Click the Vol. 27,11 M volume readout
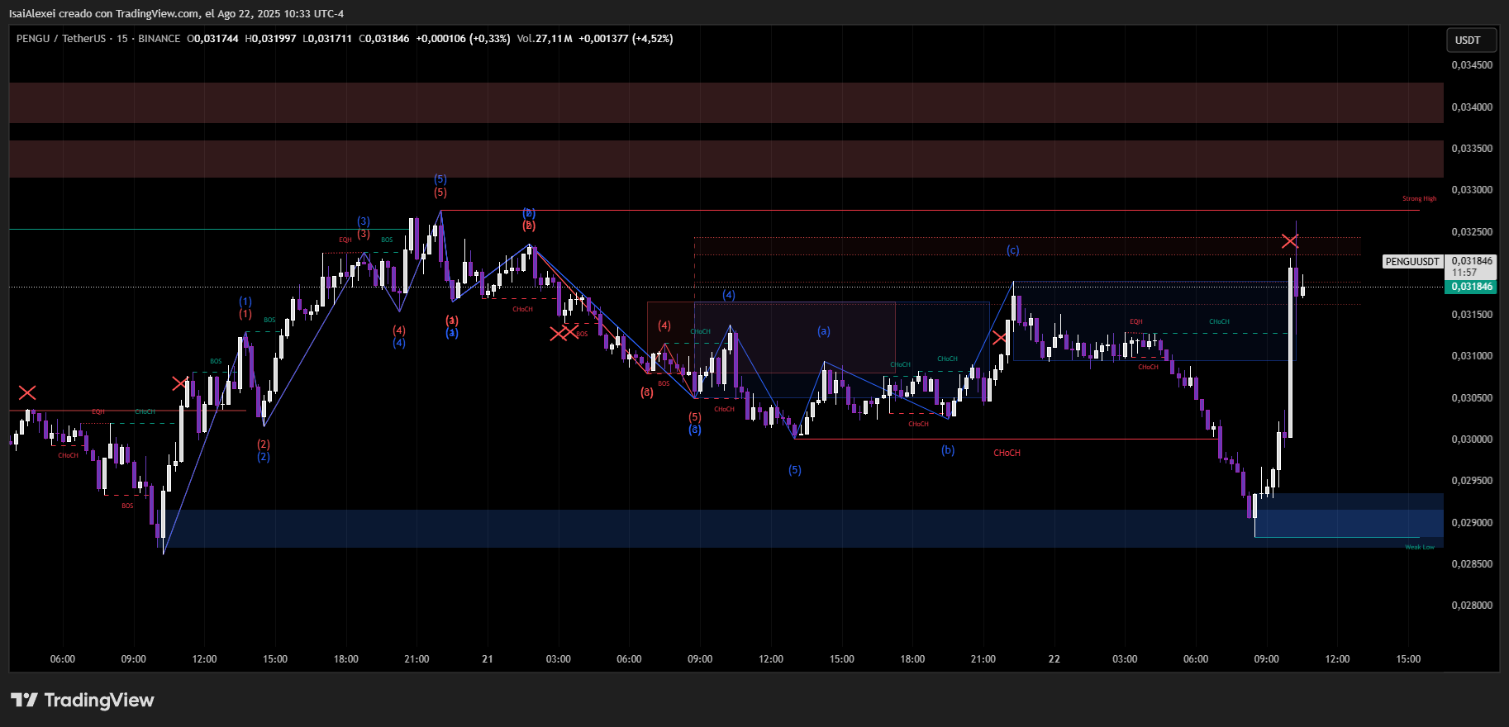Image resolution: width=1509 pixels, height=727 pixels. click(x=545, y=39)
